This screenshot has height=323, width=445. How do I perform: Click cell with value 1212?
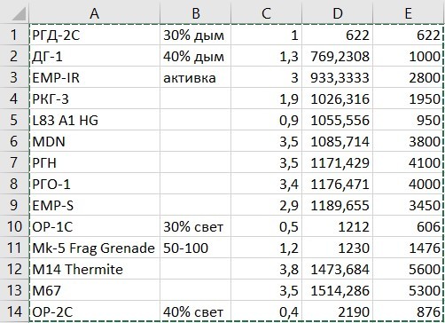click(x=337, y=226)
